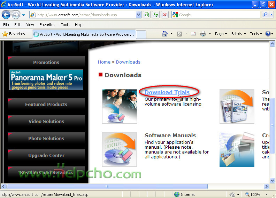Select the ArcSoft page tab
276x198 pixels.
click(x=84, y=34)
